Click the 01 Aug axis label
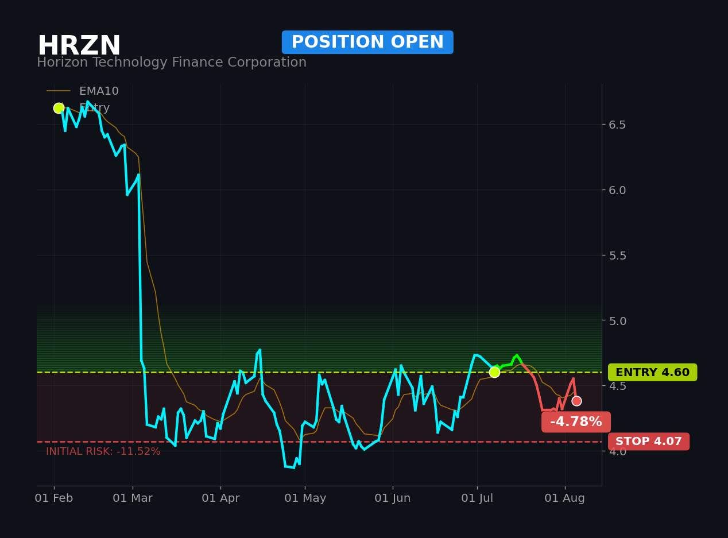Viewport: 728px width, 538px height. tap(565, 498)
